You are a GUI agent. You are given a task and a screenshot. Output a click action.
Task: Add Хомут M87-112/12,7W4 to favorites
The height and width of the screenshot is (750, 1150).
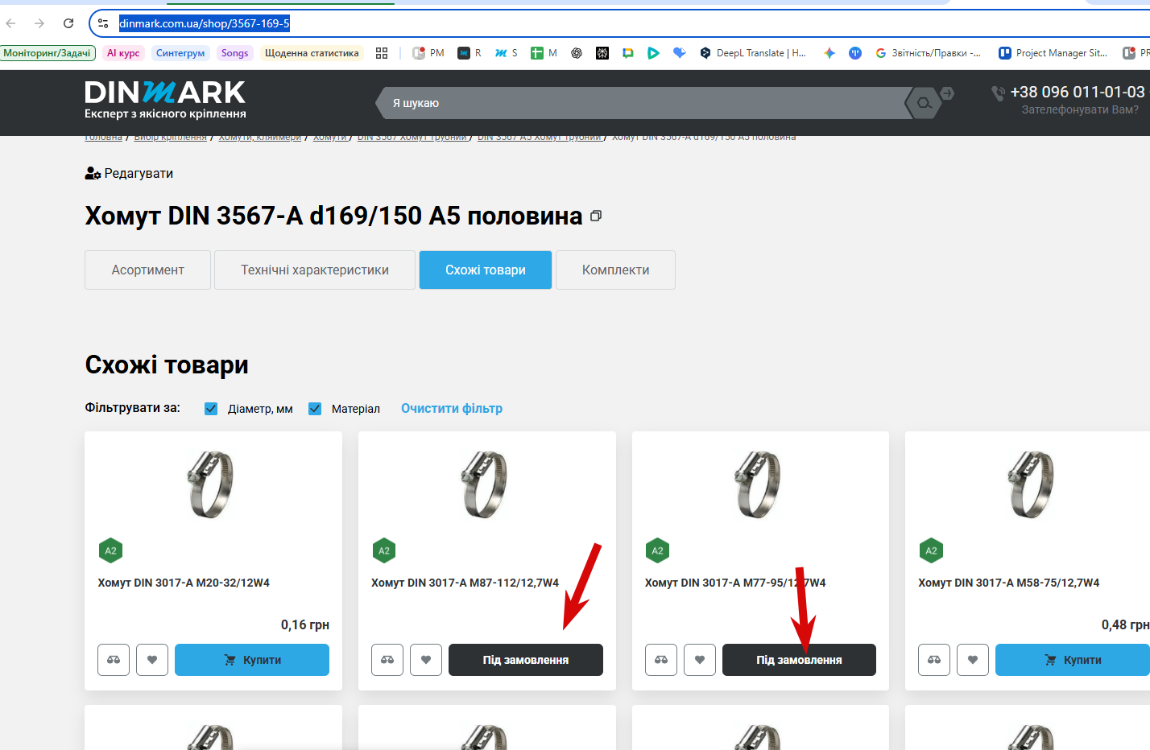(426, 660)
